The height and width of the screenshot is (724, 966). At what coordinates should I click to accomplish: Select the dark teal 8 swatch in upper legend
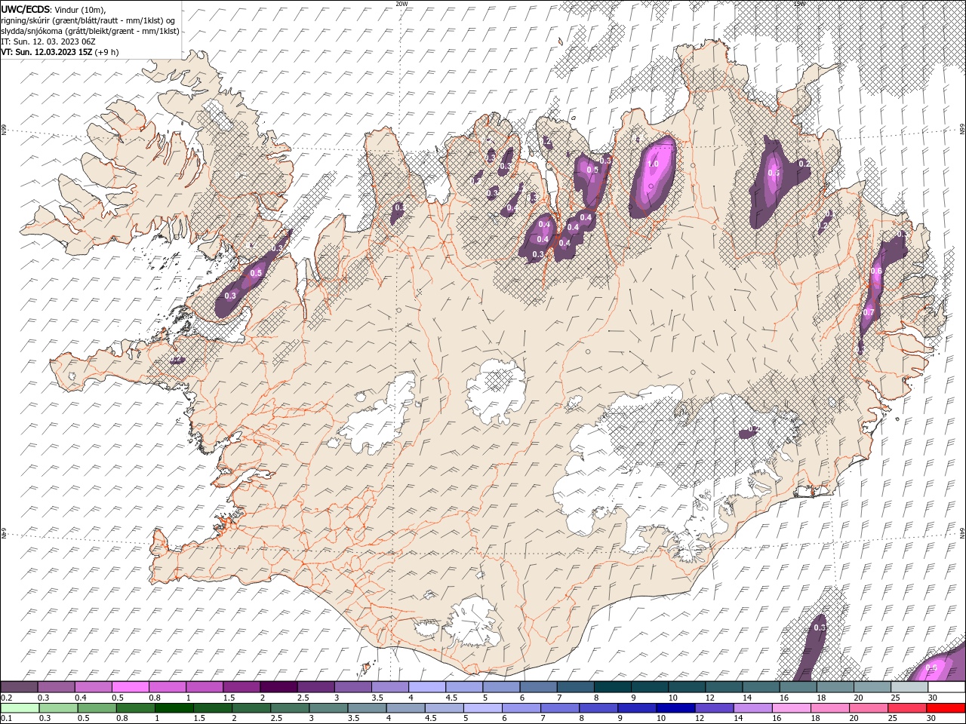click(612, 687)
